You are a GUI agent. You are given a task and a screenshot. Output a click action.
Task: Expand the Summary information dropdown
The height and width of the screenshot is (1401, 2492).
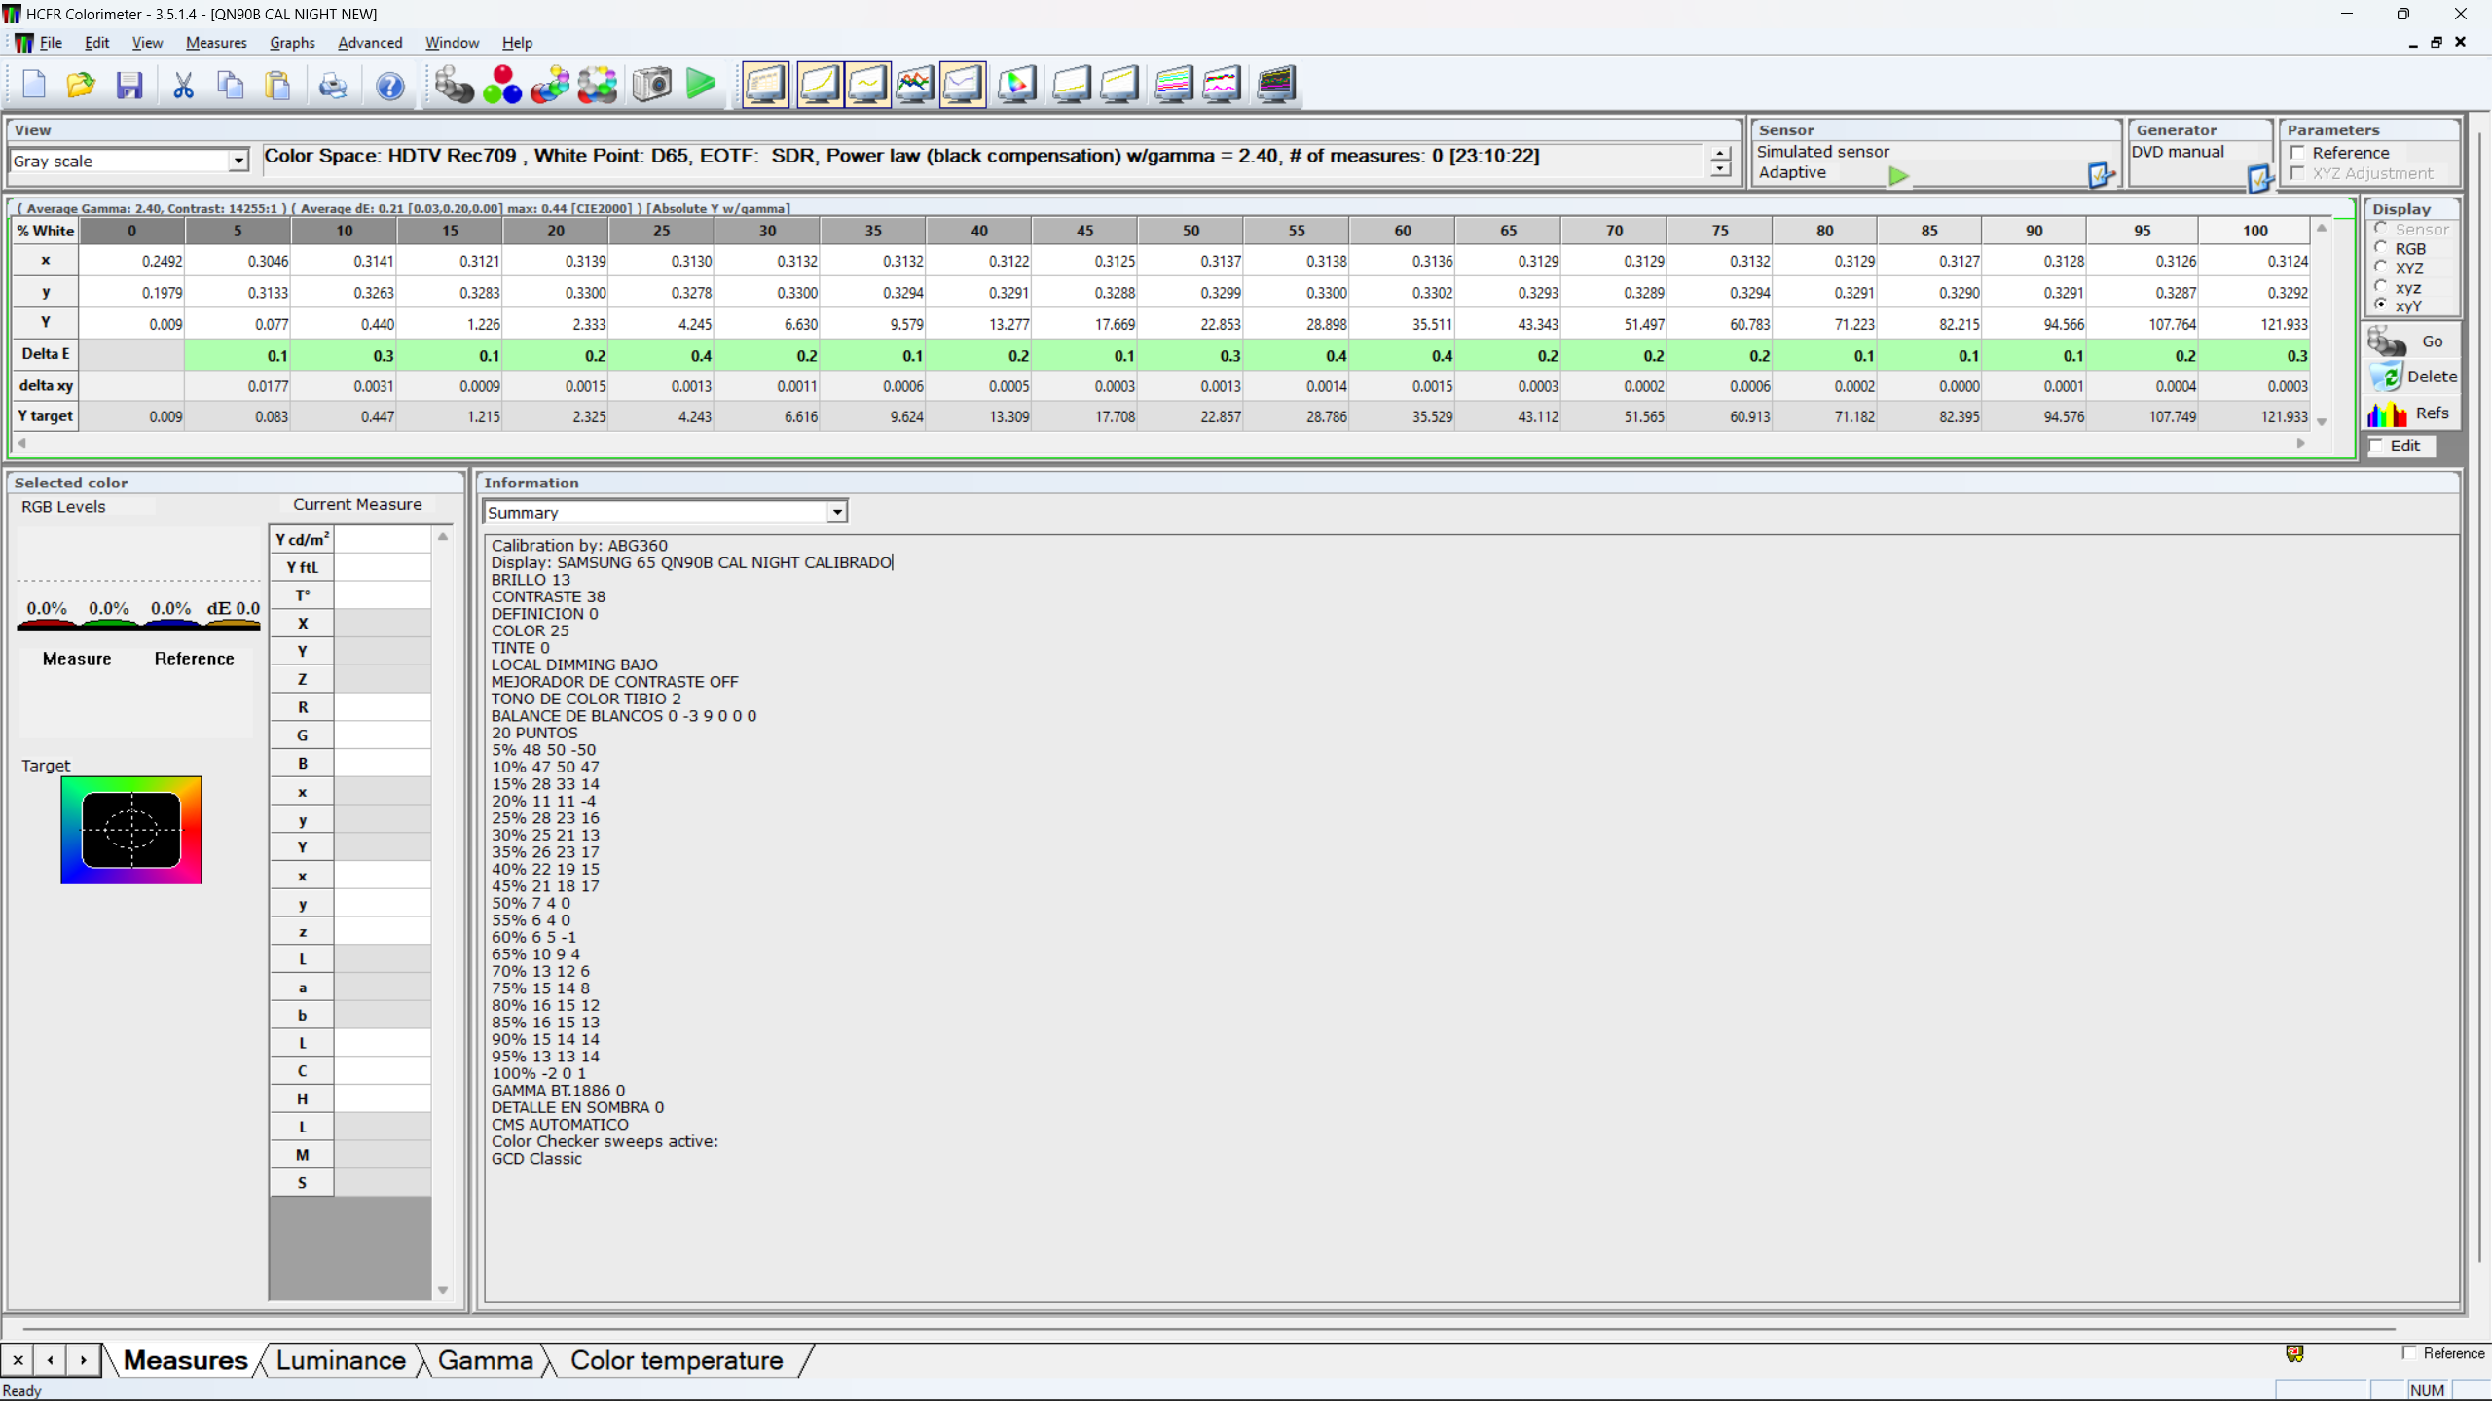pos(836,512)
